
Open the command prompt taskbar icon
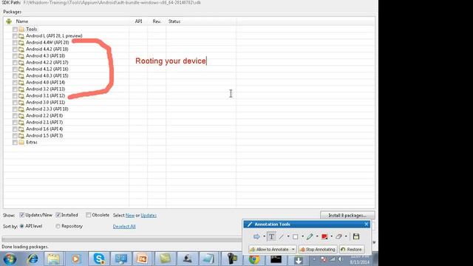[276, 259]
